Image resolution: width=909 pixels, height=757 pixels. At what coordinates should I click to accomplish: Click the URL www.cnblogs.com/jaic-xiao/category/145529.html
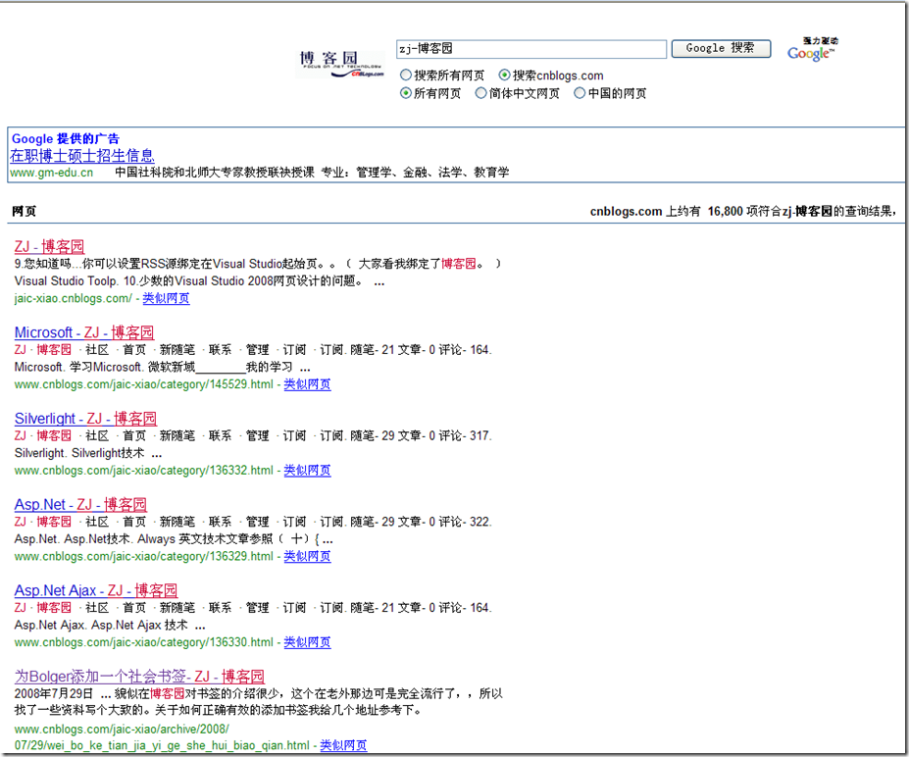[x=143, y=383]
